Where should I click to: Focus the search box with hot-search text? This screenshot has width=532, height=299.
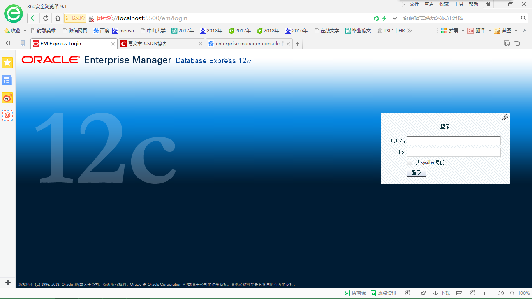[x=460, y=18]
